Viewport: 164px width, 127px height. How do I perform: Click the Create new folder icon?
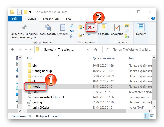pos(103,27)
